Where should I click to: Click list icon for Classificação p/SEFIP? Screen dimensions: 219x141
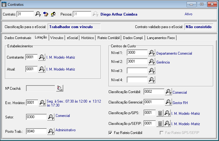(160, 124)
